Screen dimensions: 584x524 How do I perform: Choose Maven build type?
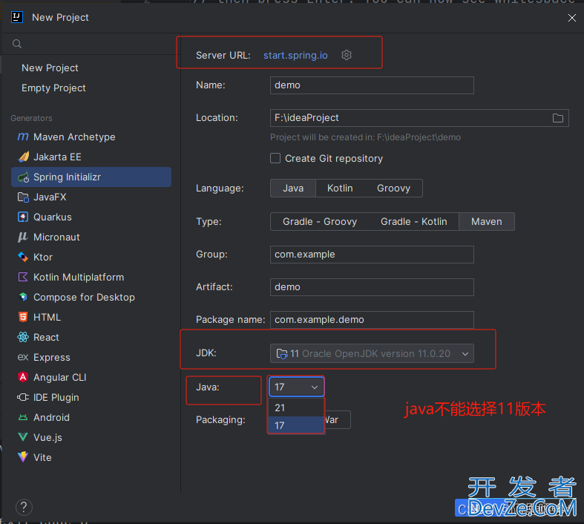(x=486, y=222)
